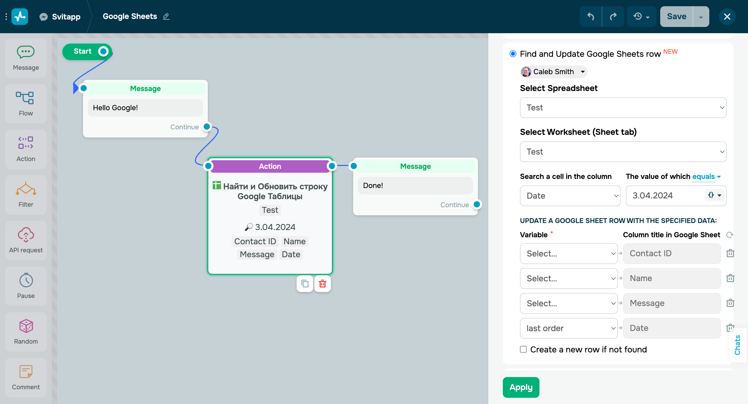
Task: Duplicate the selected Action node
Action: 305,284
